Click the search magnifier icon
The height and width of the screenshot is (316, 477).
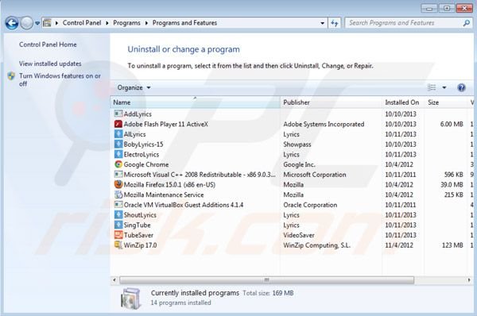(466, 23)
